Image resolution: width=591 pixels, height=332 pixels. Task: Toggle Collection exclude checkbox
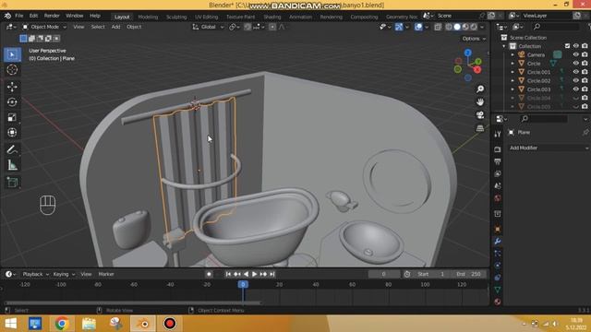(567, 46)
